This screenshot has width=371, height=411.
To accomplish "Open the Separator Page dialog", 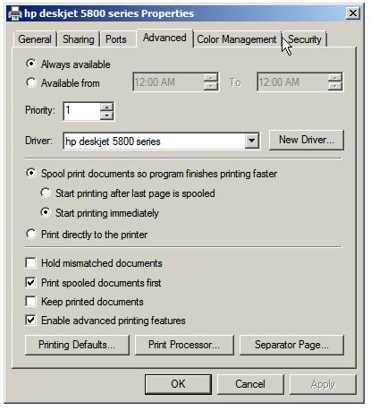I will (x=291, y=345).
